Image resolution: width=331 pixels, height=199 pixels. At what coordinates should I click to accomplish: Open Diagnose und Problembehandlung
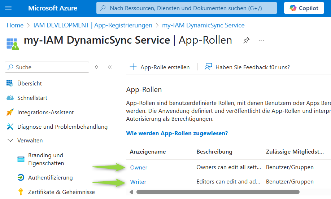pos(62,127)
